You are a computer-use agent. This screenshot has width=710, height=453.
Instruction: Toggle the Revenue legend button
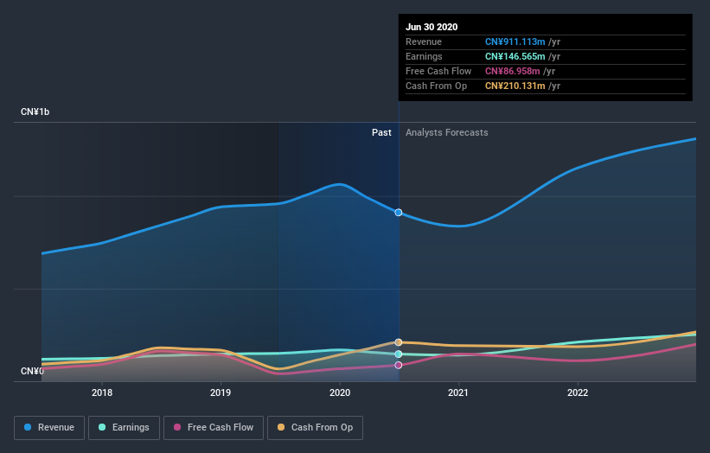point(49,428)
